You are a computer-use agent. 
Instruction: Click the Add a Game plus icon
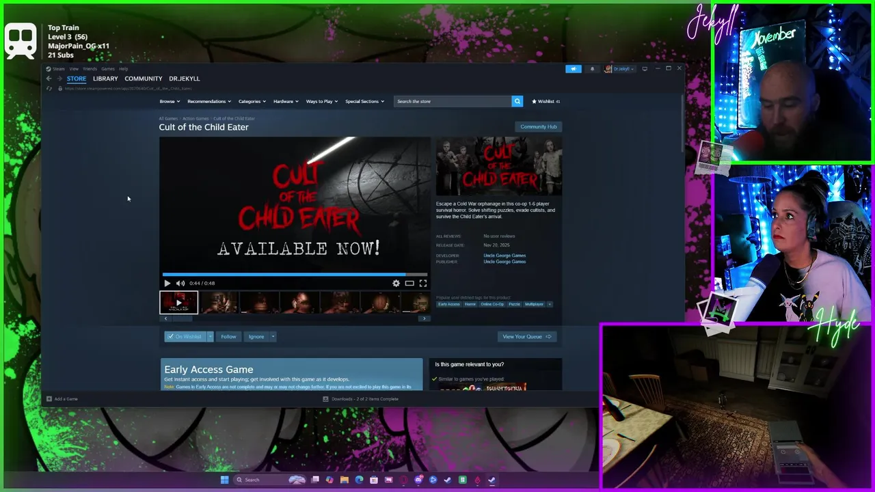pyautogui.click(x=49, y=399)
